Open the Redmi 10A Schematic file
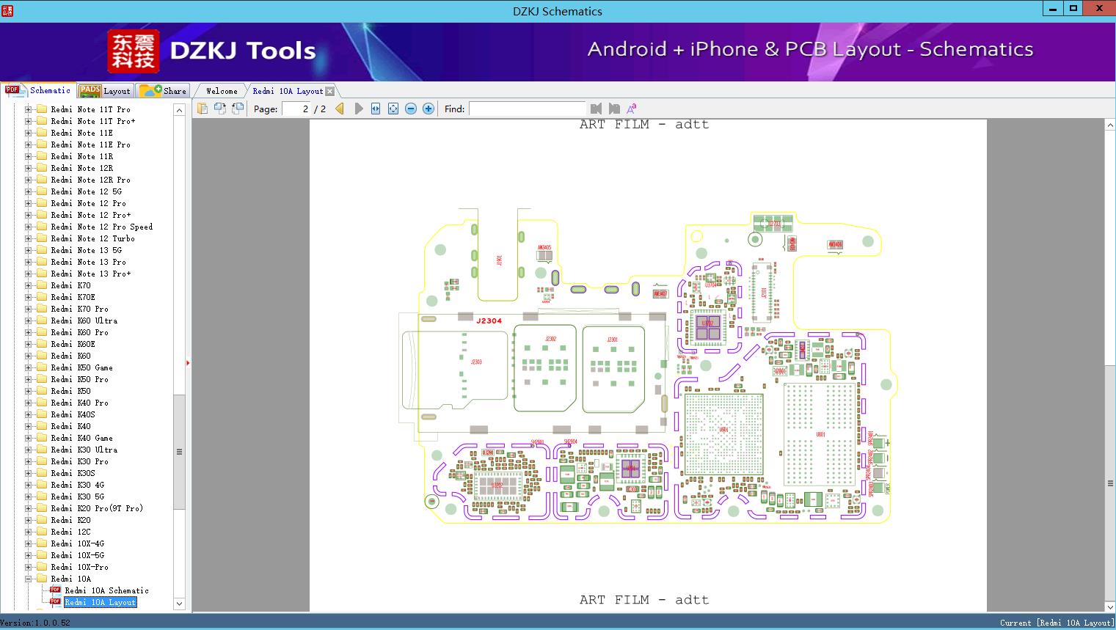The image size is (1116, 630). click(106, 590)
